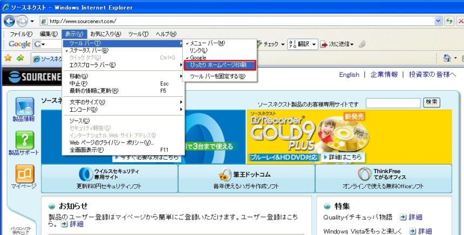Open the ファイル(F) menu
The height and width of the screenshot is (235, 464).
click(21, 34)
